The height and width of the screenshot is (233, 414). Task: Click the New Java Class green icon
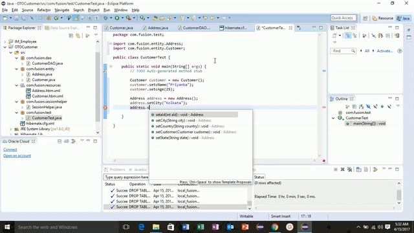56,18
